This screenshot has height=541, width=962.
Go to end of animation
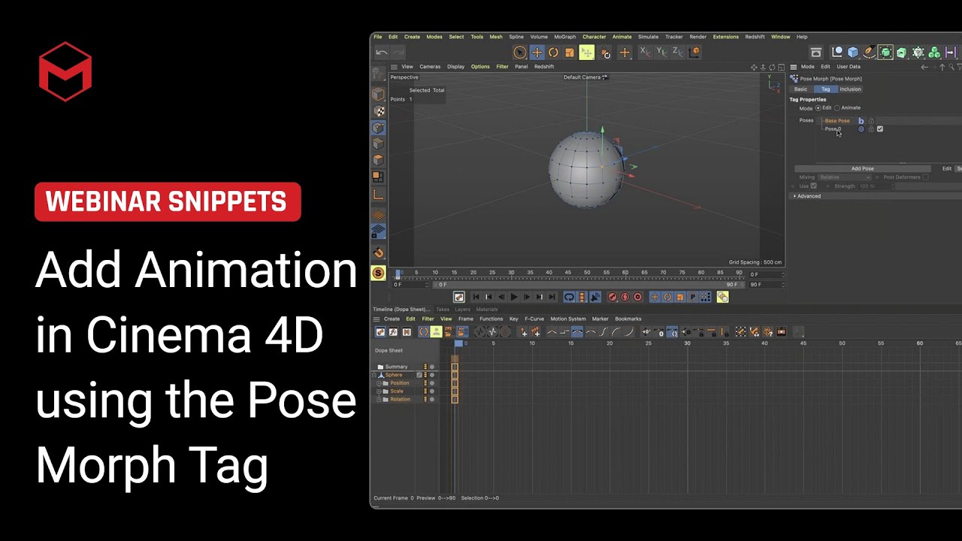(552, 298)
